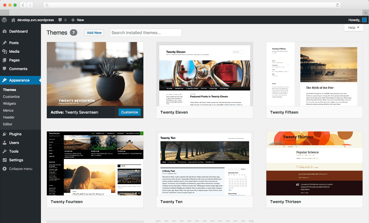Click the search magnifier in address bar
Image resolution: width=369 pixels, height=223 pixels.
point(46,5)
